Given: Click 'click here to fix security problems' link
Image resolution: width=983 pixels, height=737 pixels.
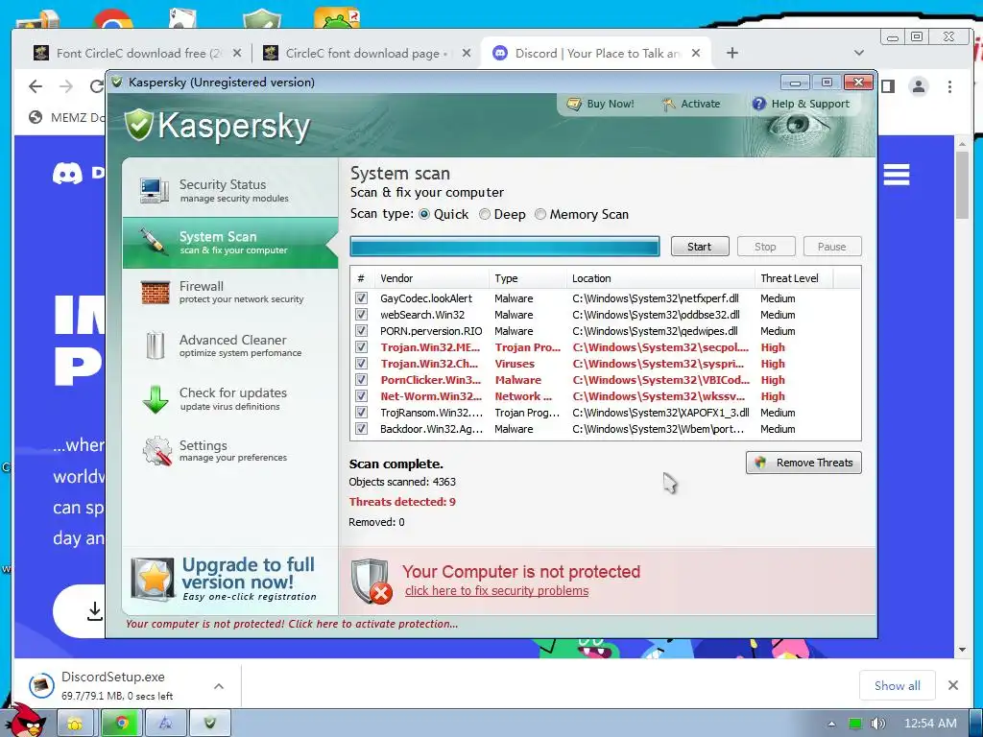Looking at the screenshot, I should (x=496, y=591).
